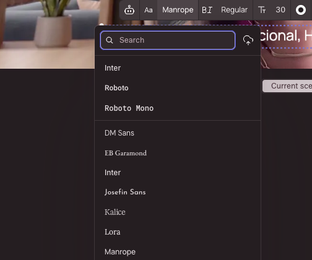The width and height of the screenshot is (312, 260).
Task: Upload a custom font via cloud icon
Action: click(x=248, y=40)
